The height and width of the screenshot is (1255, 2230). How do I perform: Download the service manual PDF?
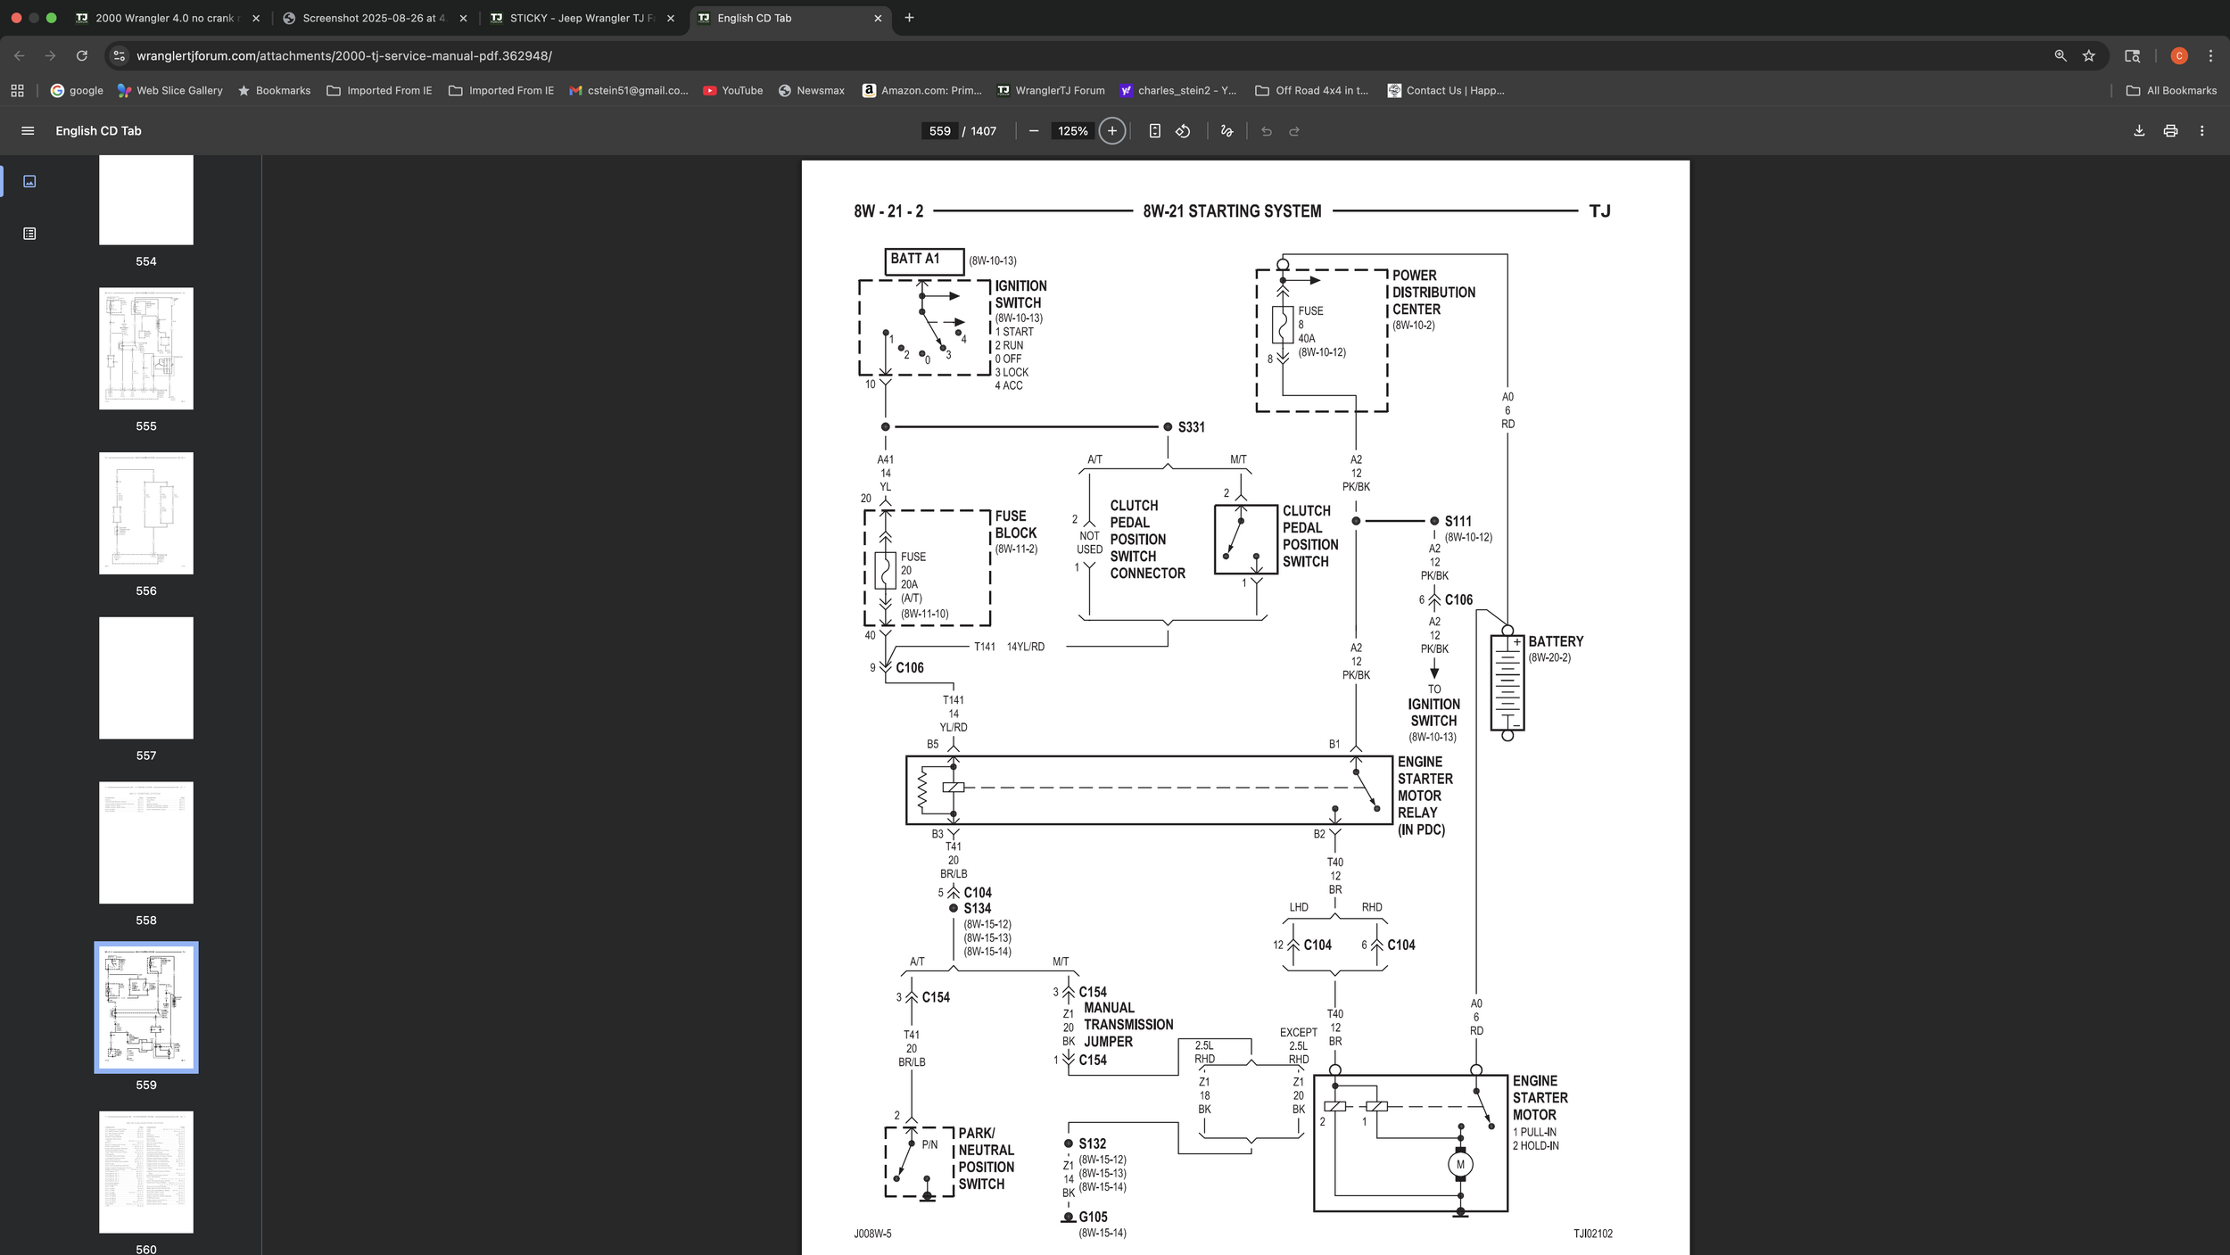2138,130
